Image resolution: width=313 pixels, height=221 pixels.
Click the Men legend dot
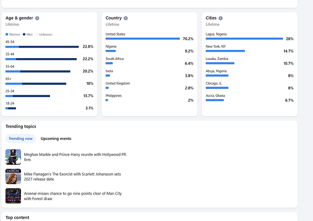click(24, 34)
